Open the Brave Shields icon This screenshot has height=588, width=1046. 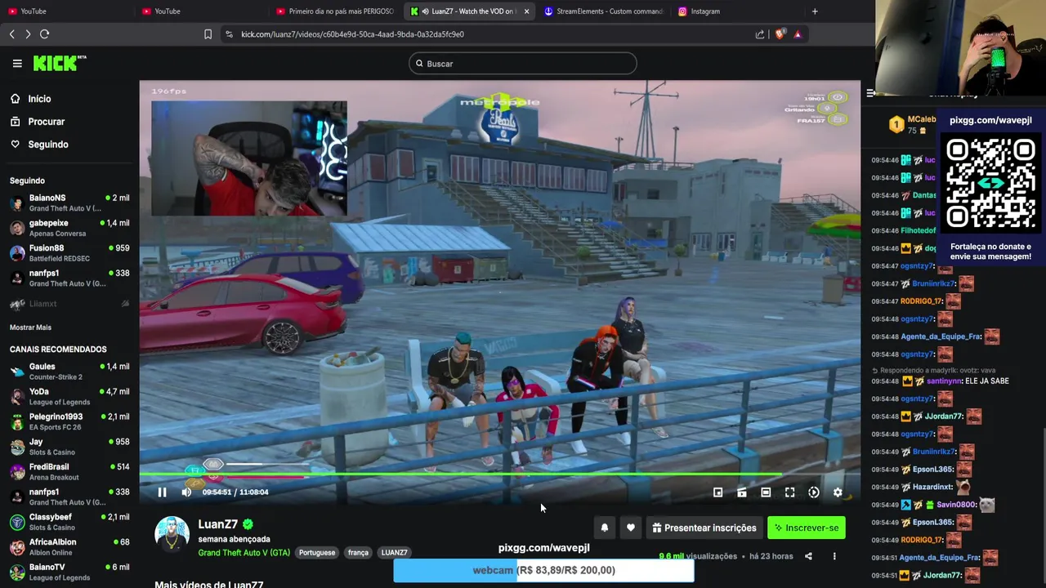(780, 34)
